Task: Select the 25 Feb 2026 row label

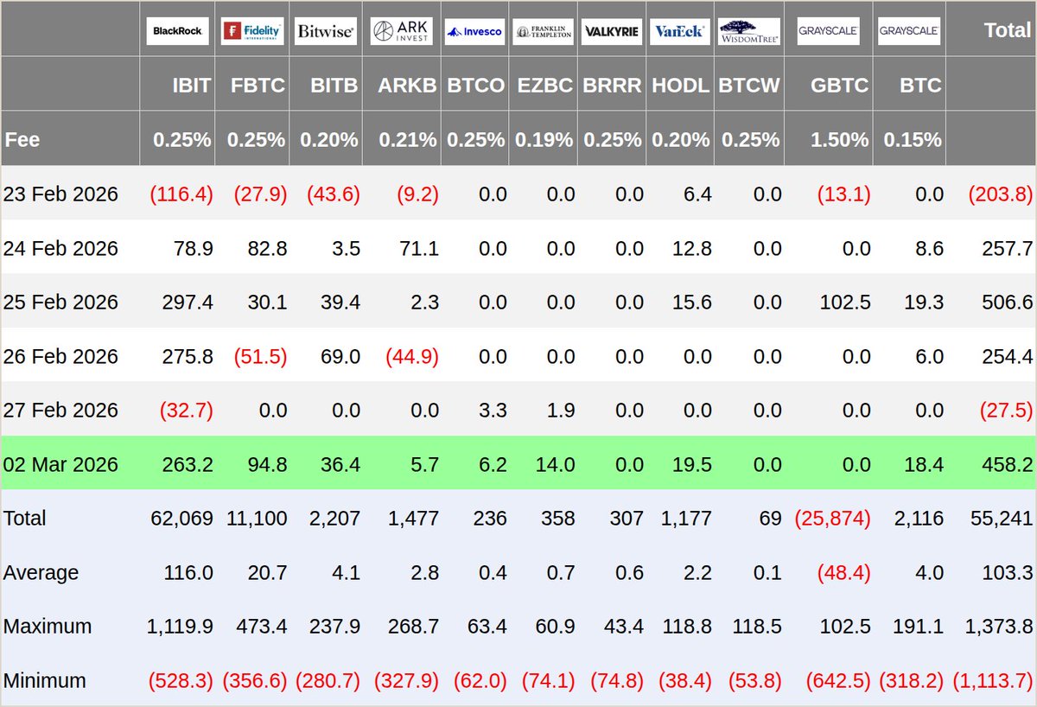Action: point(60,302)
